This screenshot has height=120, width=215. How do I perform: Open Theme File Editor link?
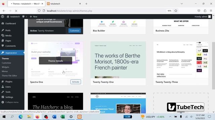9,76
